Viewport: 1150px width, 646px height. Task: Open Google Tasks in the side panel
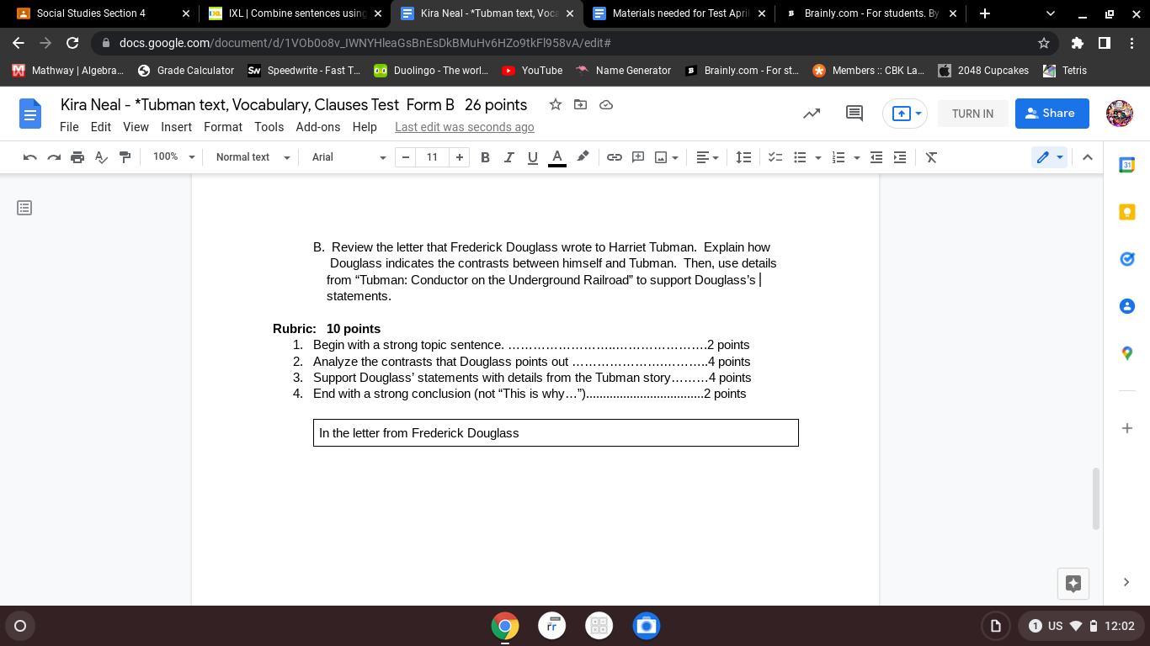click(x=1127, y=259)
